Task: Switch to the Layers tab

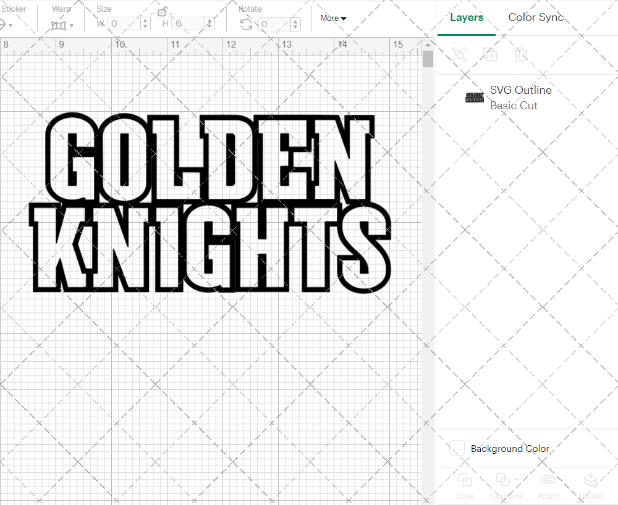Action: 467,17
